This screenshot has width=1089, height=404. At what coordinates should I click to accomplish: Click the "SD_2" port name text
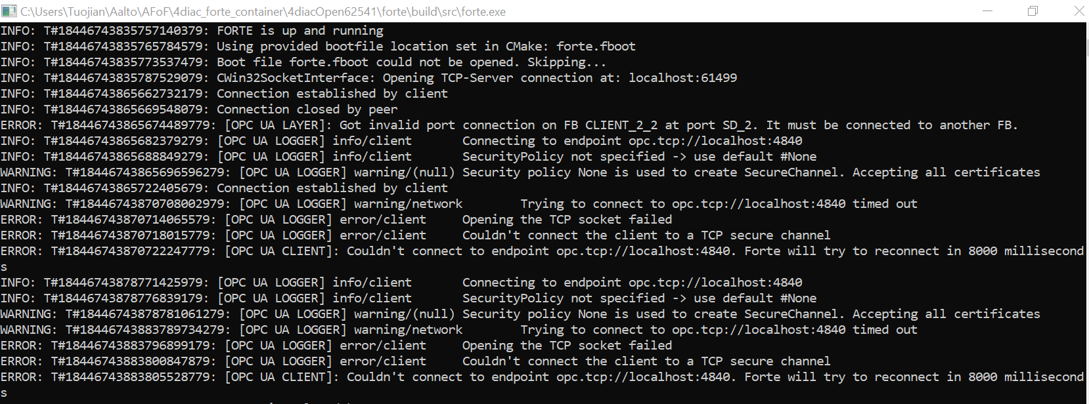pyautogui.click(x=737, y=125)
